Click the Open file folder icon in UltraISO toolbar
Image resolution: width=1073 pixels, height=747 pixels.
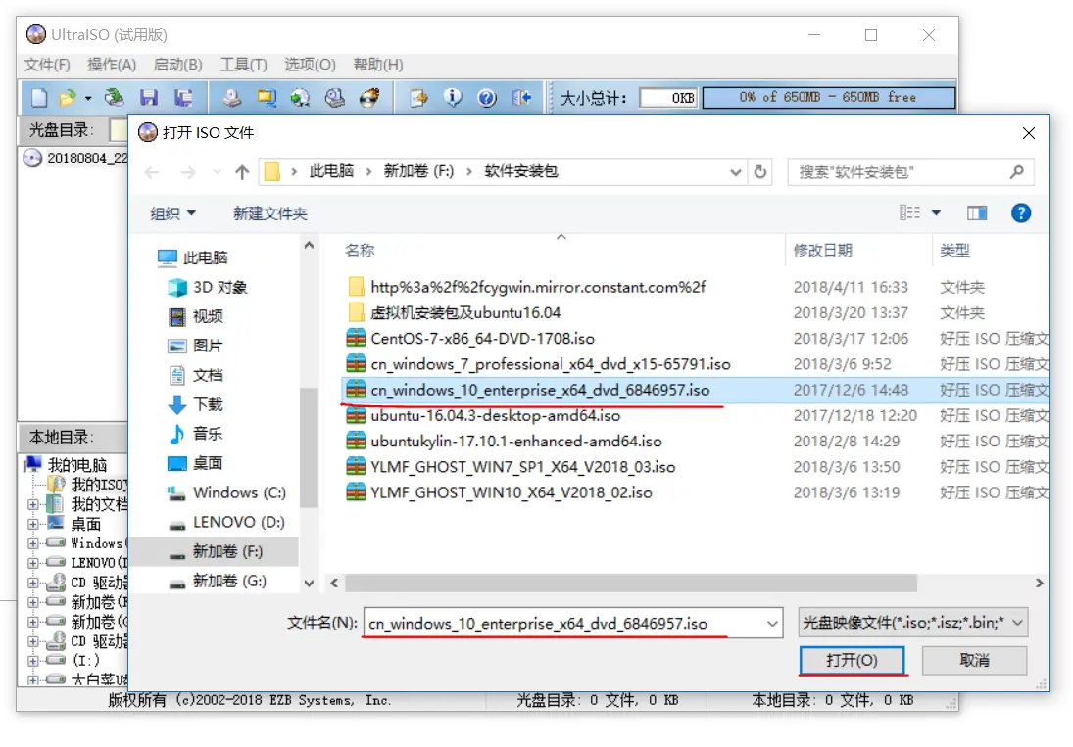tap(67, 98)
